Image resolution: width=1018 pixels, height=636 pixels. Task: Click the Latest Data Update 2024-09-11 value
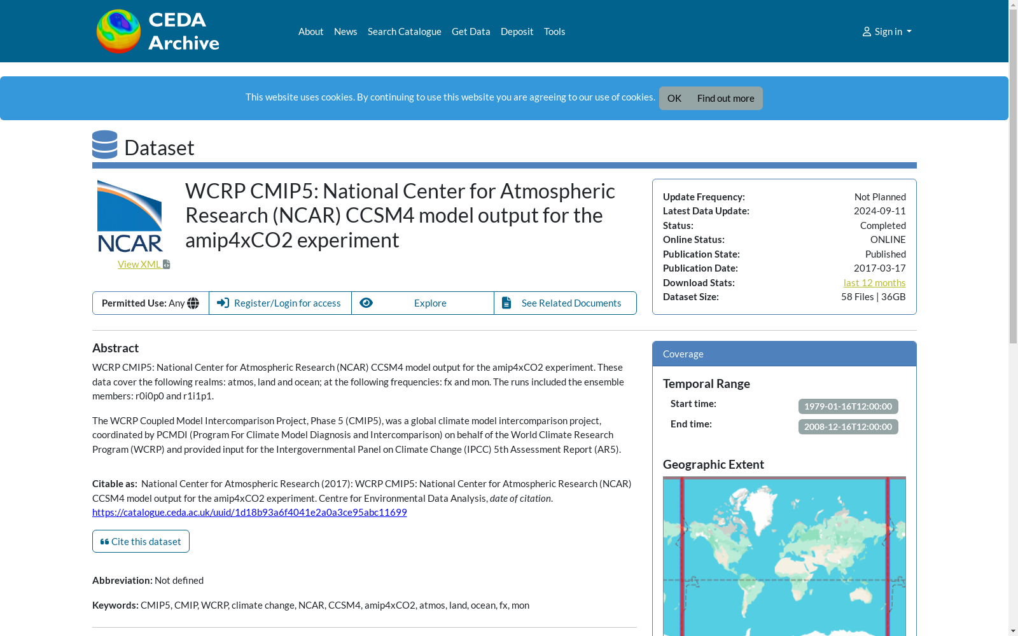[x=879, y=211]
